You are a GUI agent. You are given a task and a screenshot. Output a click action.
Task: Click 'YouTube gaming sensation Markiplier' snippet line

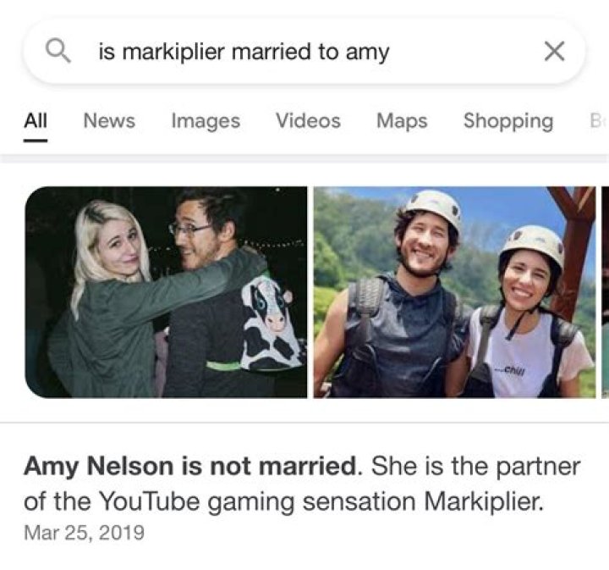[x=320, y=501]
